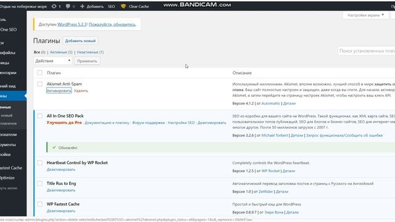Click the Heartbeat Control by WP Rocket name
The width and height of the screenshot is (395, 222).
point(77,163)
